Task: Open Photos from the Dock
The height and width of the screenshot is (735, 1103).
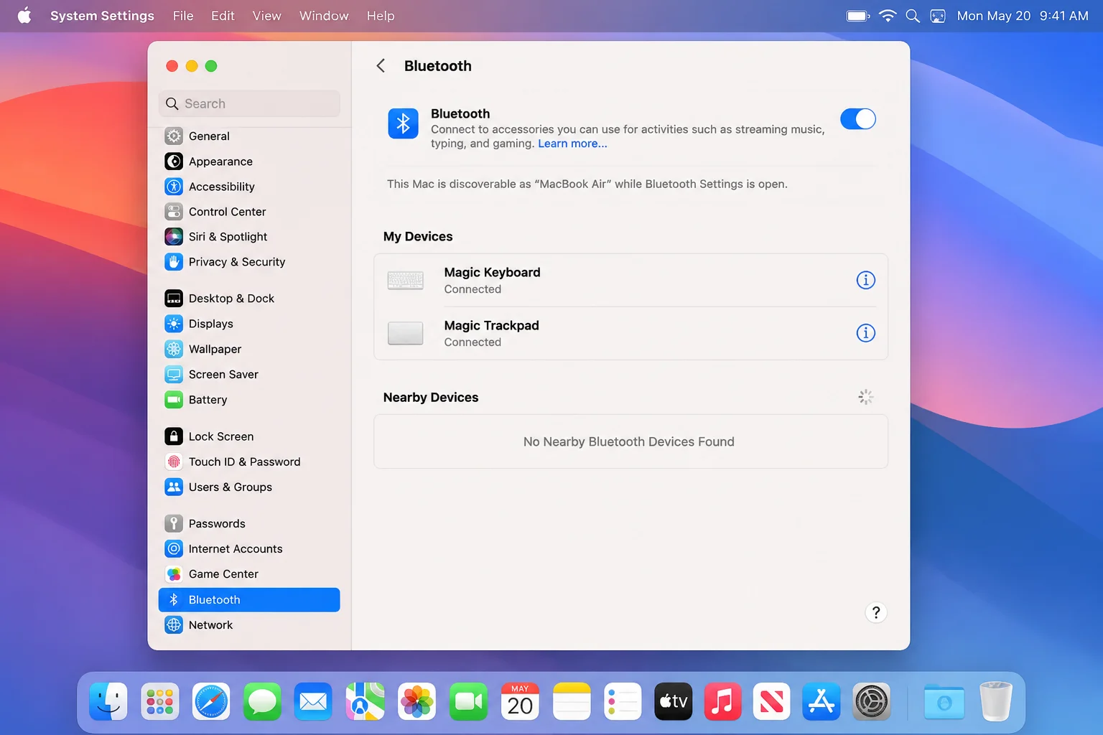Action: (x=416, y=701)
